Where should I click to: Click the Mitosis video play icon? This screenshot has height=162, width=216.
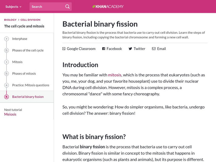tap(7, 62)
